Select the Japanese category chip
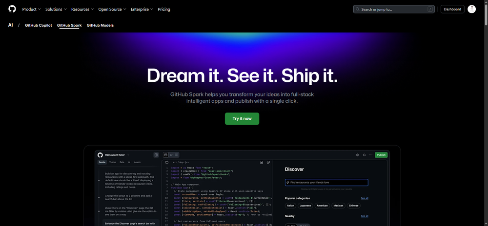The height and width of the screenshot is (226, 488). click(x=305, y=206)
